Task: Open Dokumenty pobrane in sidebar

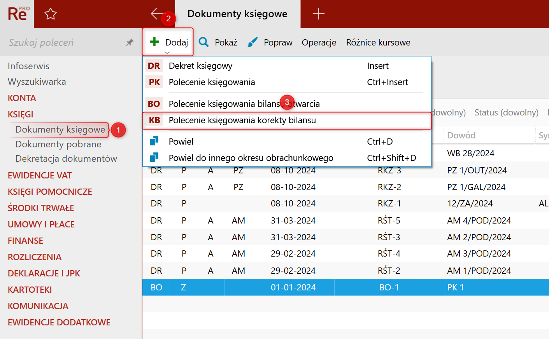Action: [x=58, y=144]
